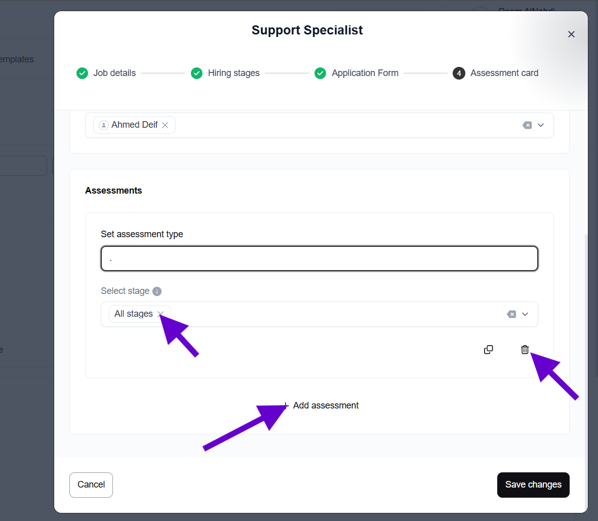Remove the Ahmed Deif tag
Viewport: 598px width, 521px height.
[x=165, y=125]
